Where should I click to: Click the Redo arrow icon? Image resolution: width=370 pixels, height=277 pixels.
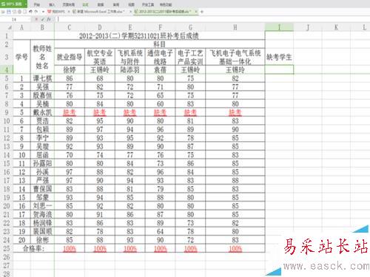pyautogui.click(x=36, y=12)
